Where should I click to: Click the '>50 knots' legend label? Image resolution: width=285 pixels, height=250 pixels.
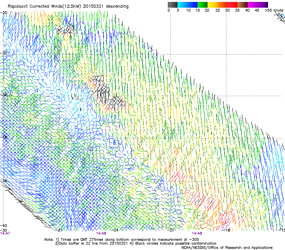pyautogui.click(x=274, y=10)
